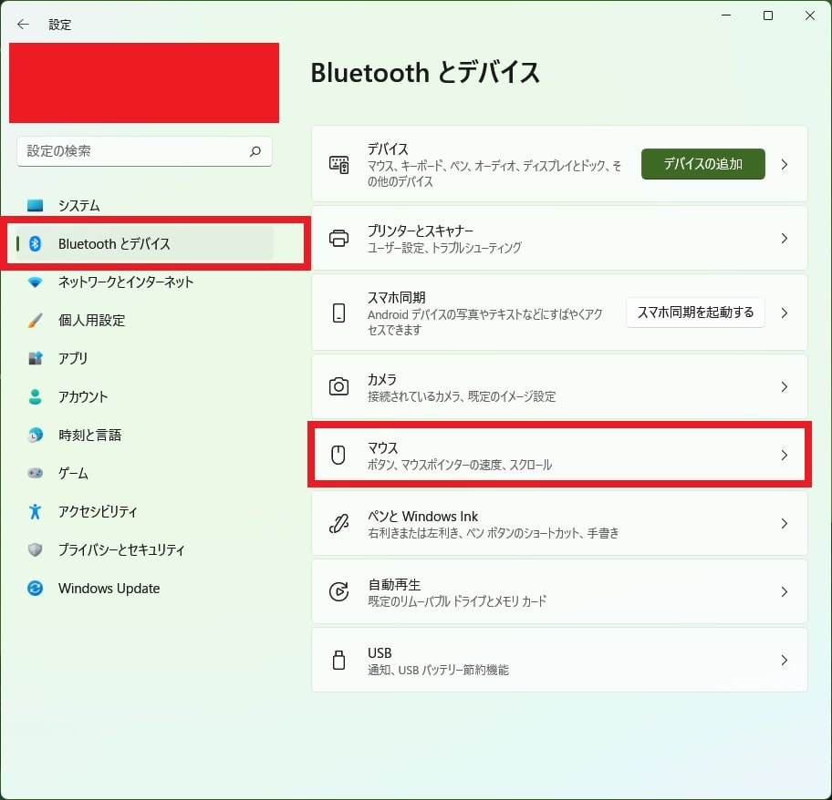Open the USB settings title

(380, 652)
